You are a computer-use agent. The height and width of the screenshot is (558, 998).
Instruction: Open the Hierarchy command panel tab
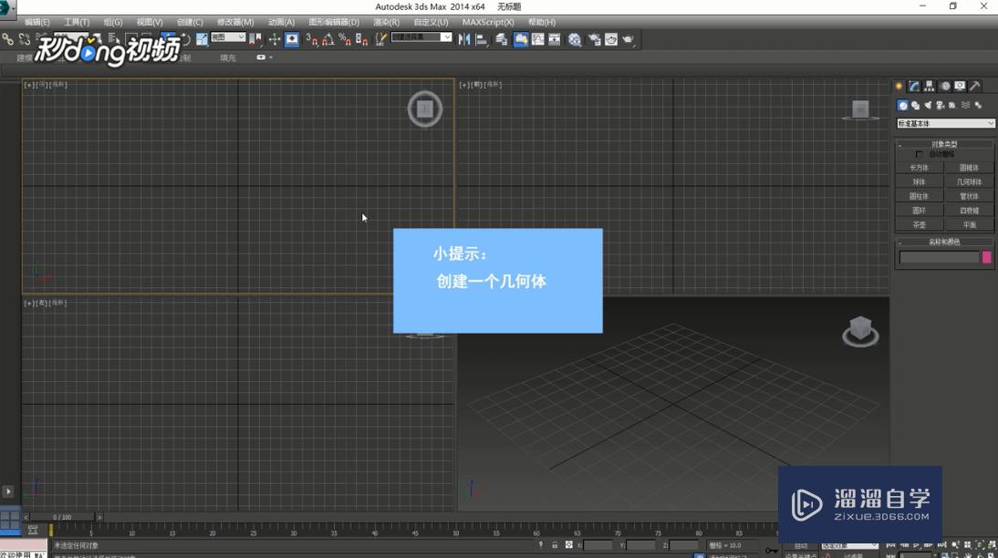(930, 87)
